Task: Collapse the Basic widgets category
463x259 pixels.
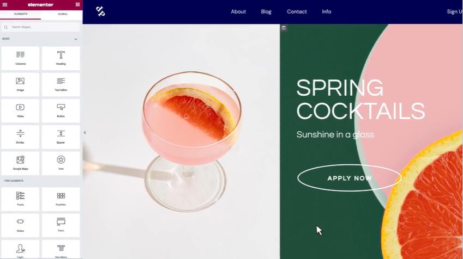Action: (x=76, y=39)
